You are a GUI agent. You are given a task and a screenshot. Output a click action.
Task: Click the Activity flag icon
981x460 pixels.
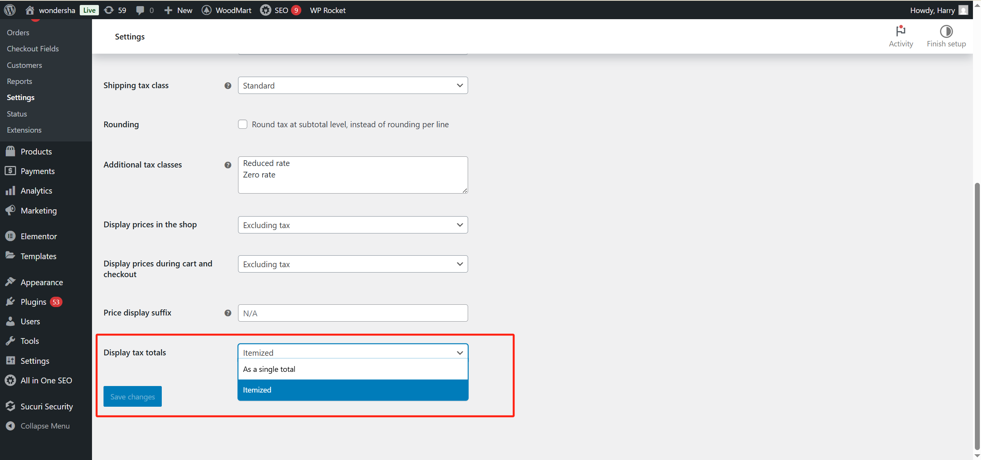[900, 32]
